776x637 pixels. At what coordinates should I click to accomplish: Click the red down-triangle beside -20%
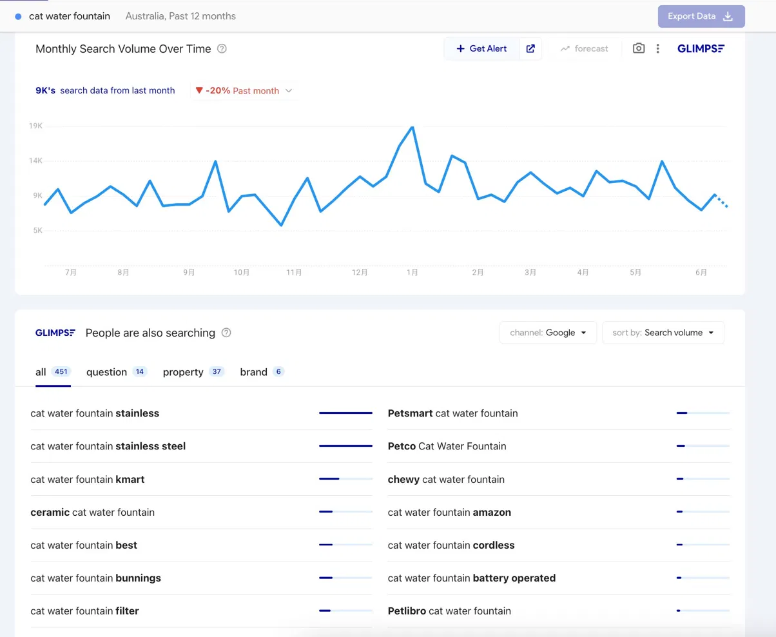pyautogui.click(x=199, y=91)
